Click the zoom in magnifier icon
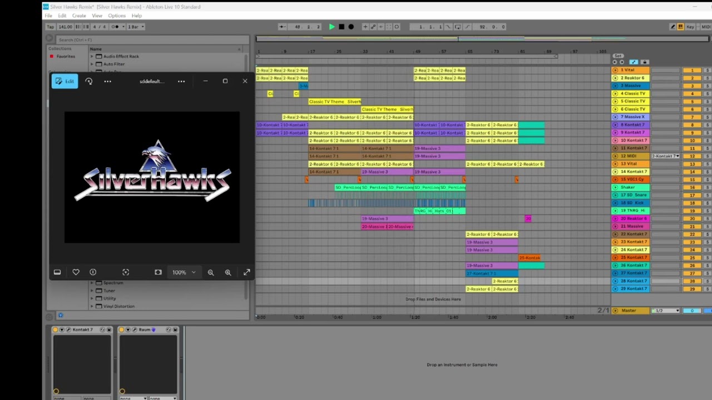The height and width of the screenshot is (400, 712). [x=228, y=272]
